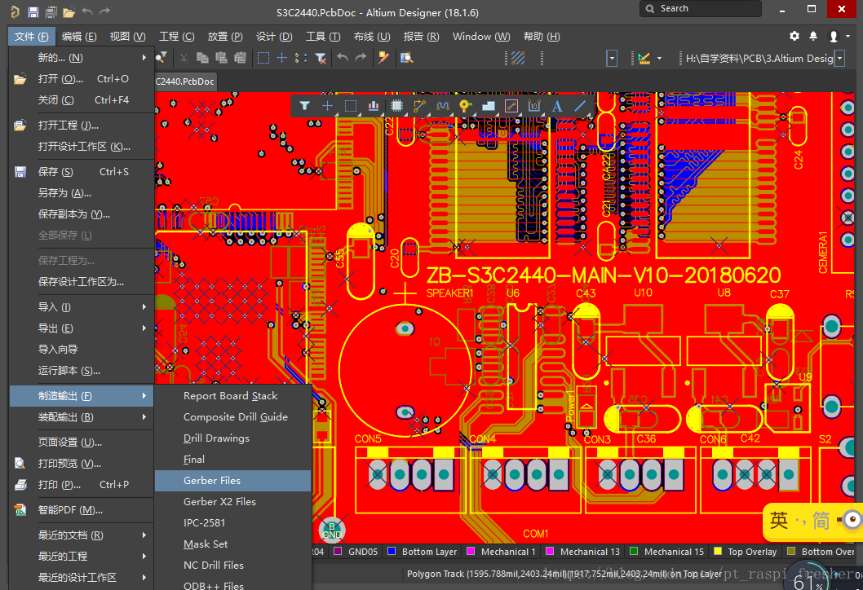Click Align Objects icon in Active Bar

(x=374, y=106)
